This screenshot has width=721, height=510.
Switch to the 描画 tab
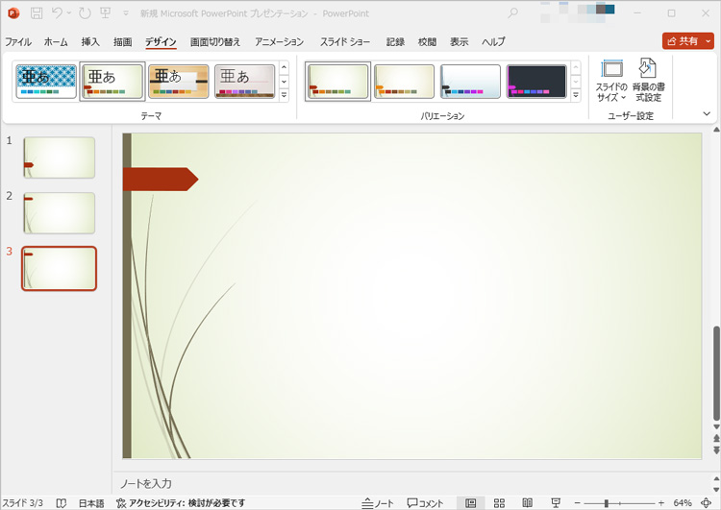(123, 42)
